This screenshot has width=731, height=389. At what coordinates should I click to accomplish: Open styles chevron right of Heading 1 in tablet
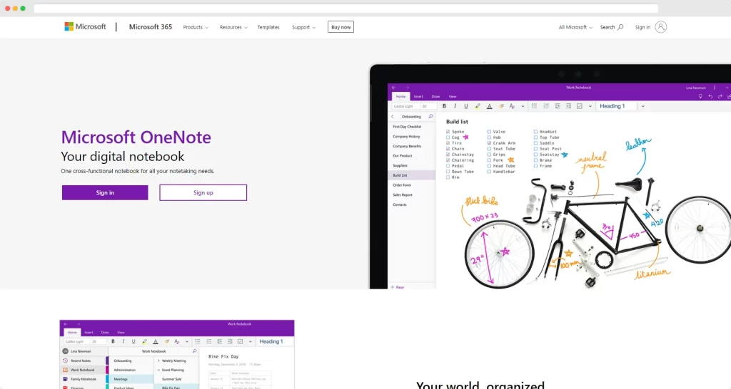pos(643,106)
